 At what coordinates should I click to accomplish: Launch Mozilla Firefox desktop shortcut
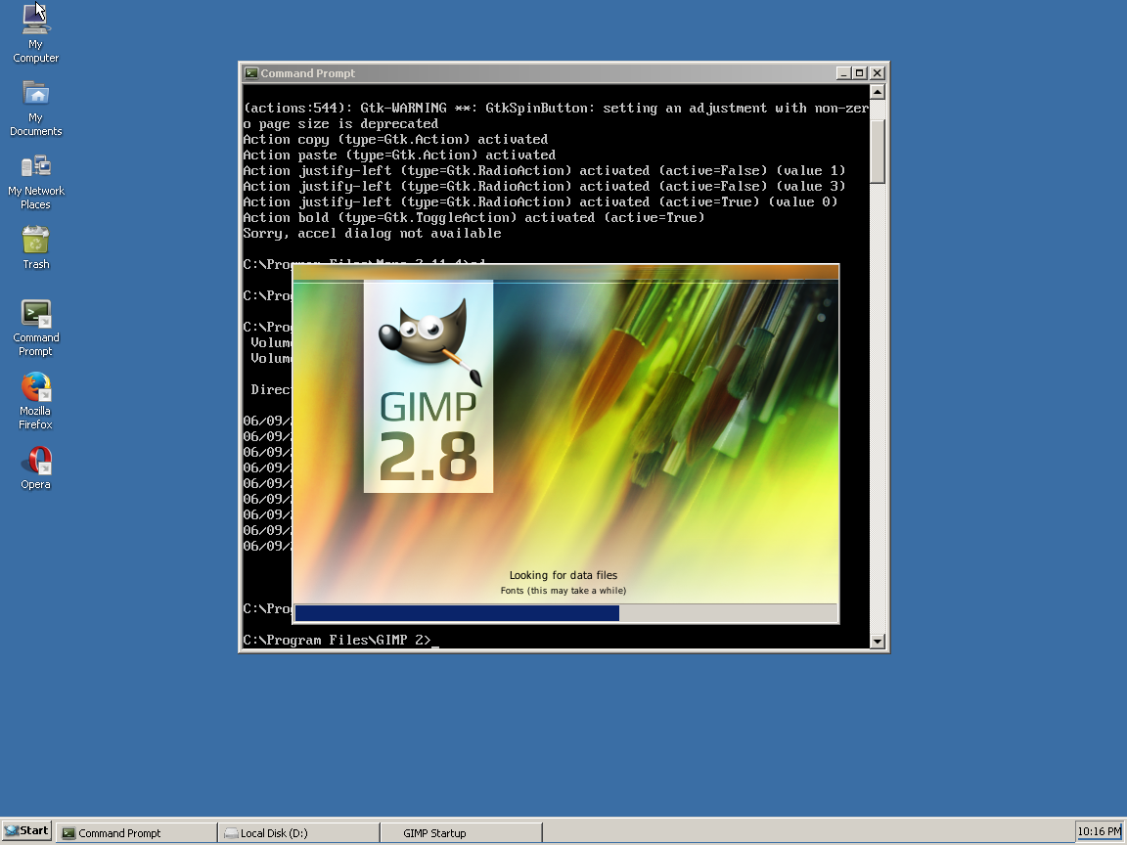click(35, 401)
